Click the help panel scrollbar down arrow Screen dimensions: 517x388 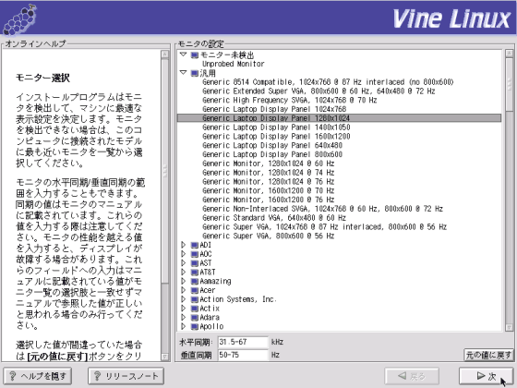pyautogui.click(x=165, y=357)
